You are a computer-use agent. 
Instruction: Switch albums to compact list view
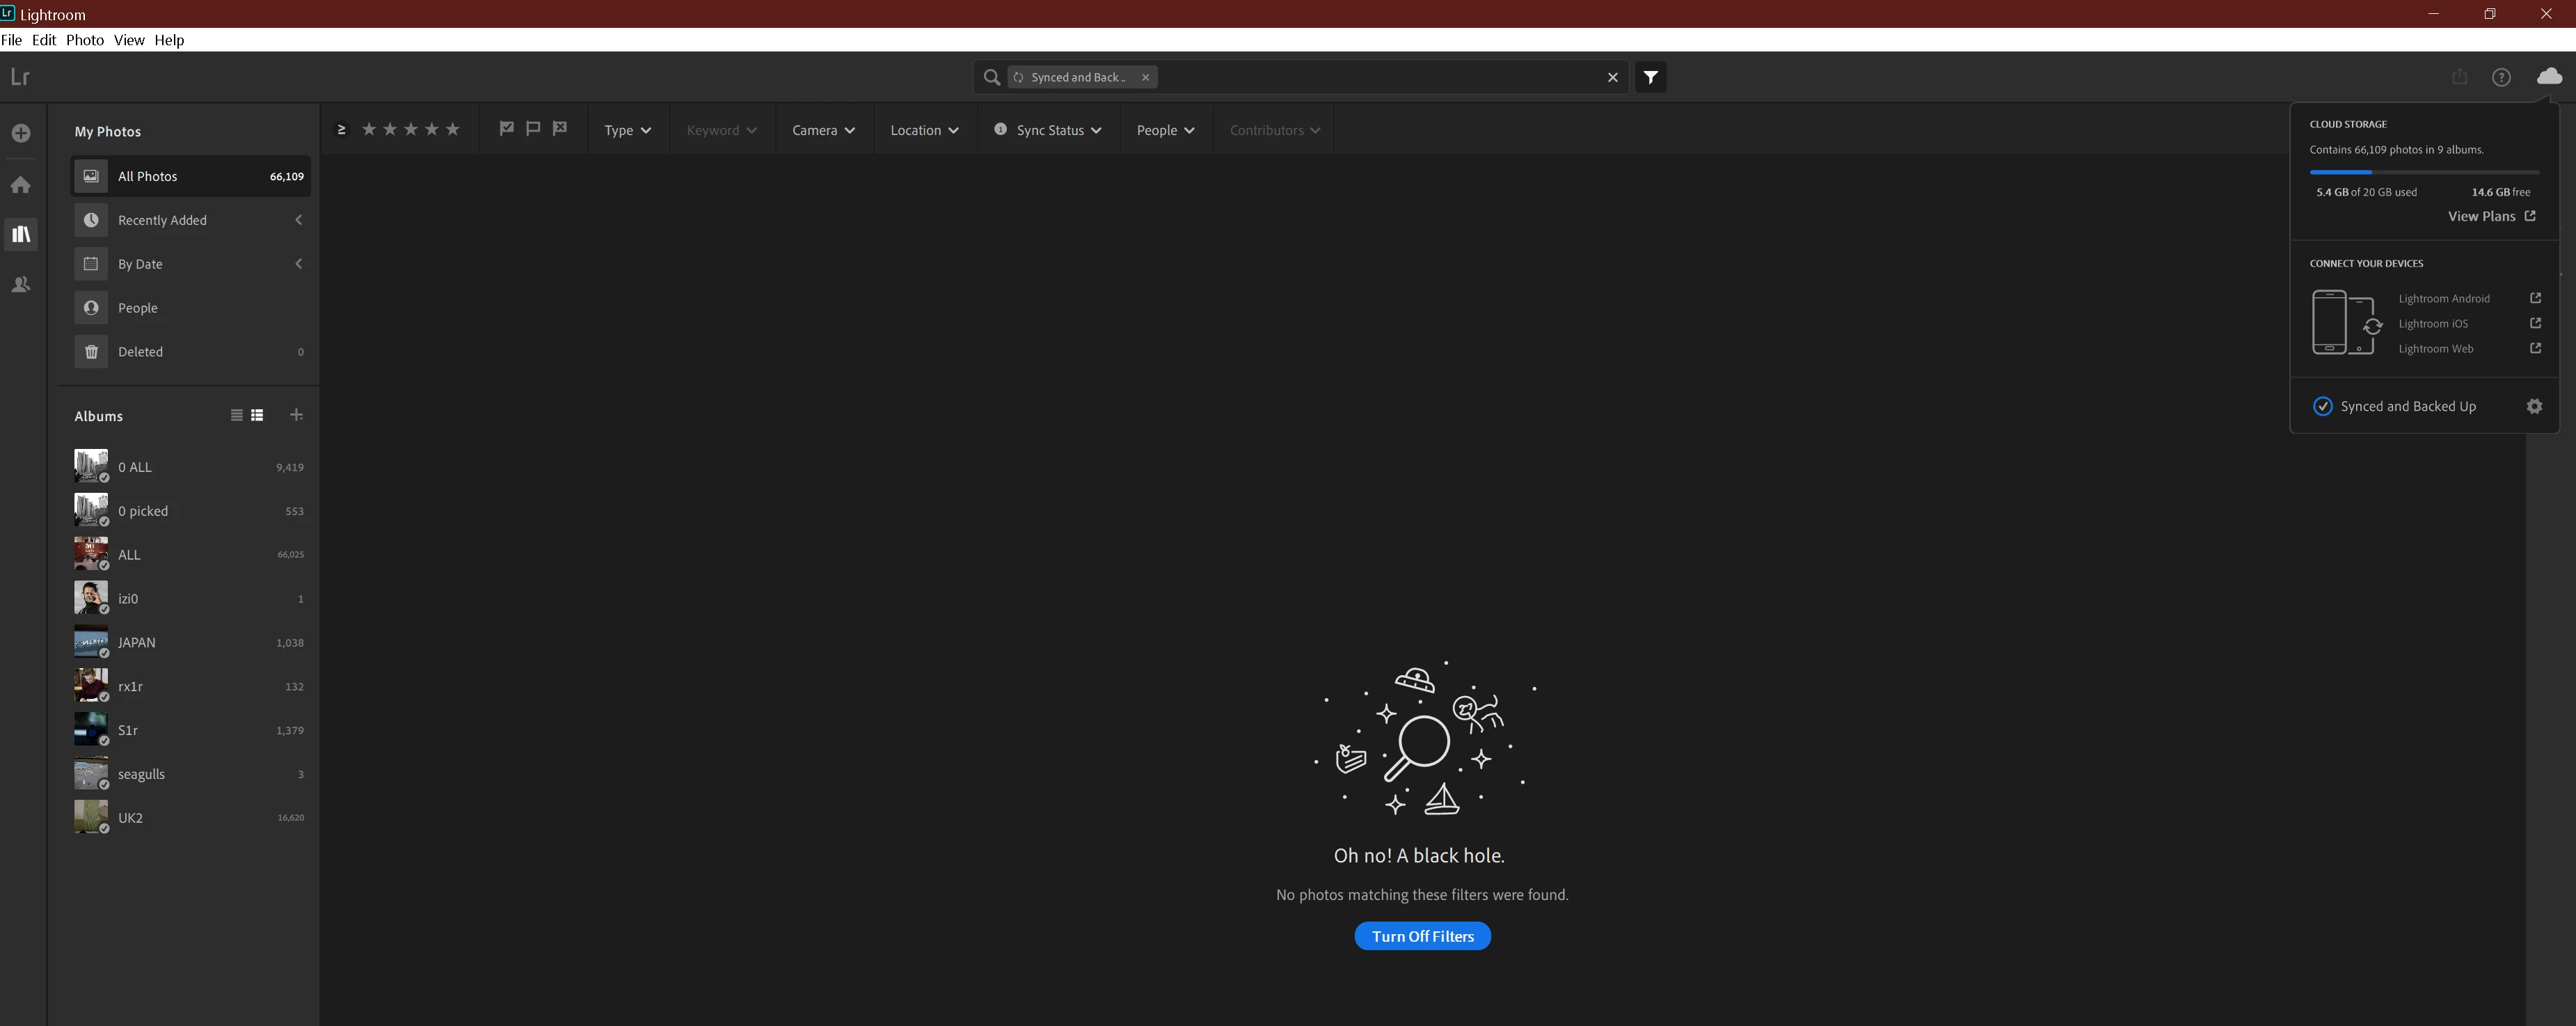coord(236,415)
